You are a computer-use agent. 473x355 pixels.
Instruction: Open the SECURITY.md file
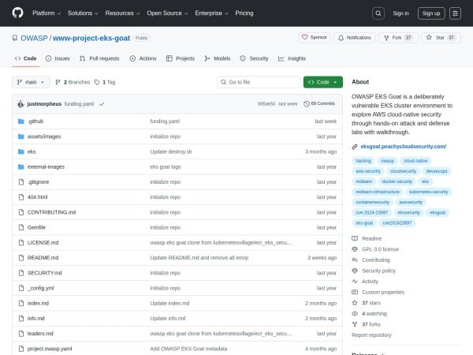[44, 273]
